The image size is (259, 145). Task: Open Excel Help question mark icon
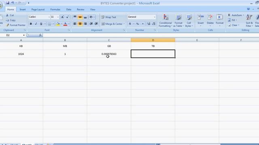248,9
